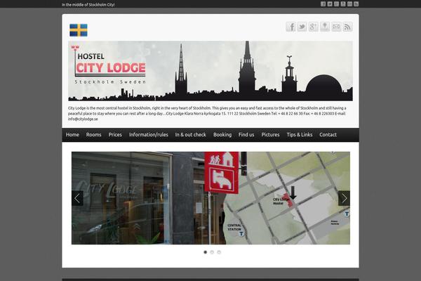Viewport: 421px width, 281px height.
Task: Select the first slider pagination dot
Action: 206,252
